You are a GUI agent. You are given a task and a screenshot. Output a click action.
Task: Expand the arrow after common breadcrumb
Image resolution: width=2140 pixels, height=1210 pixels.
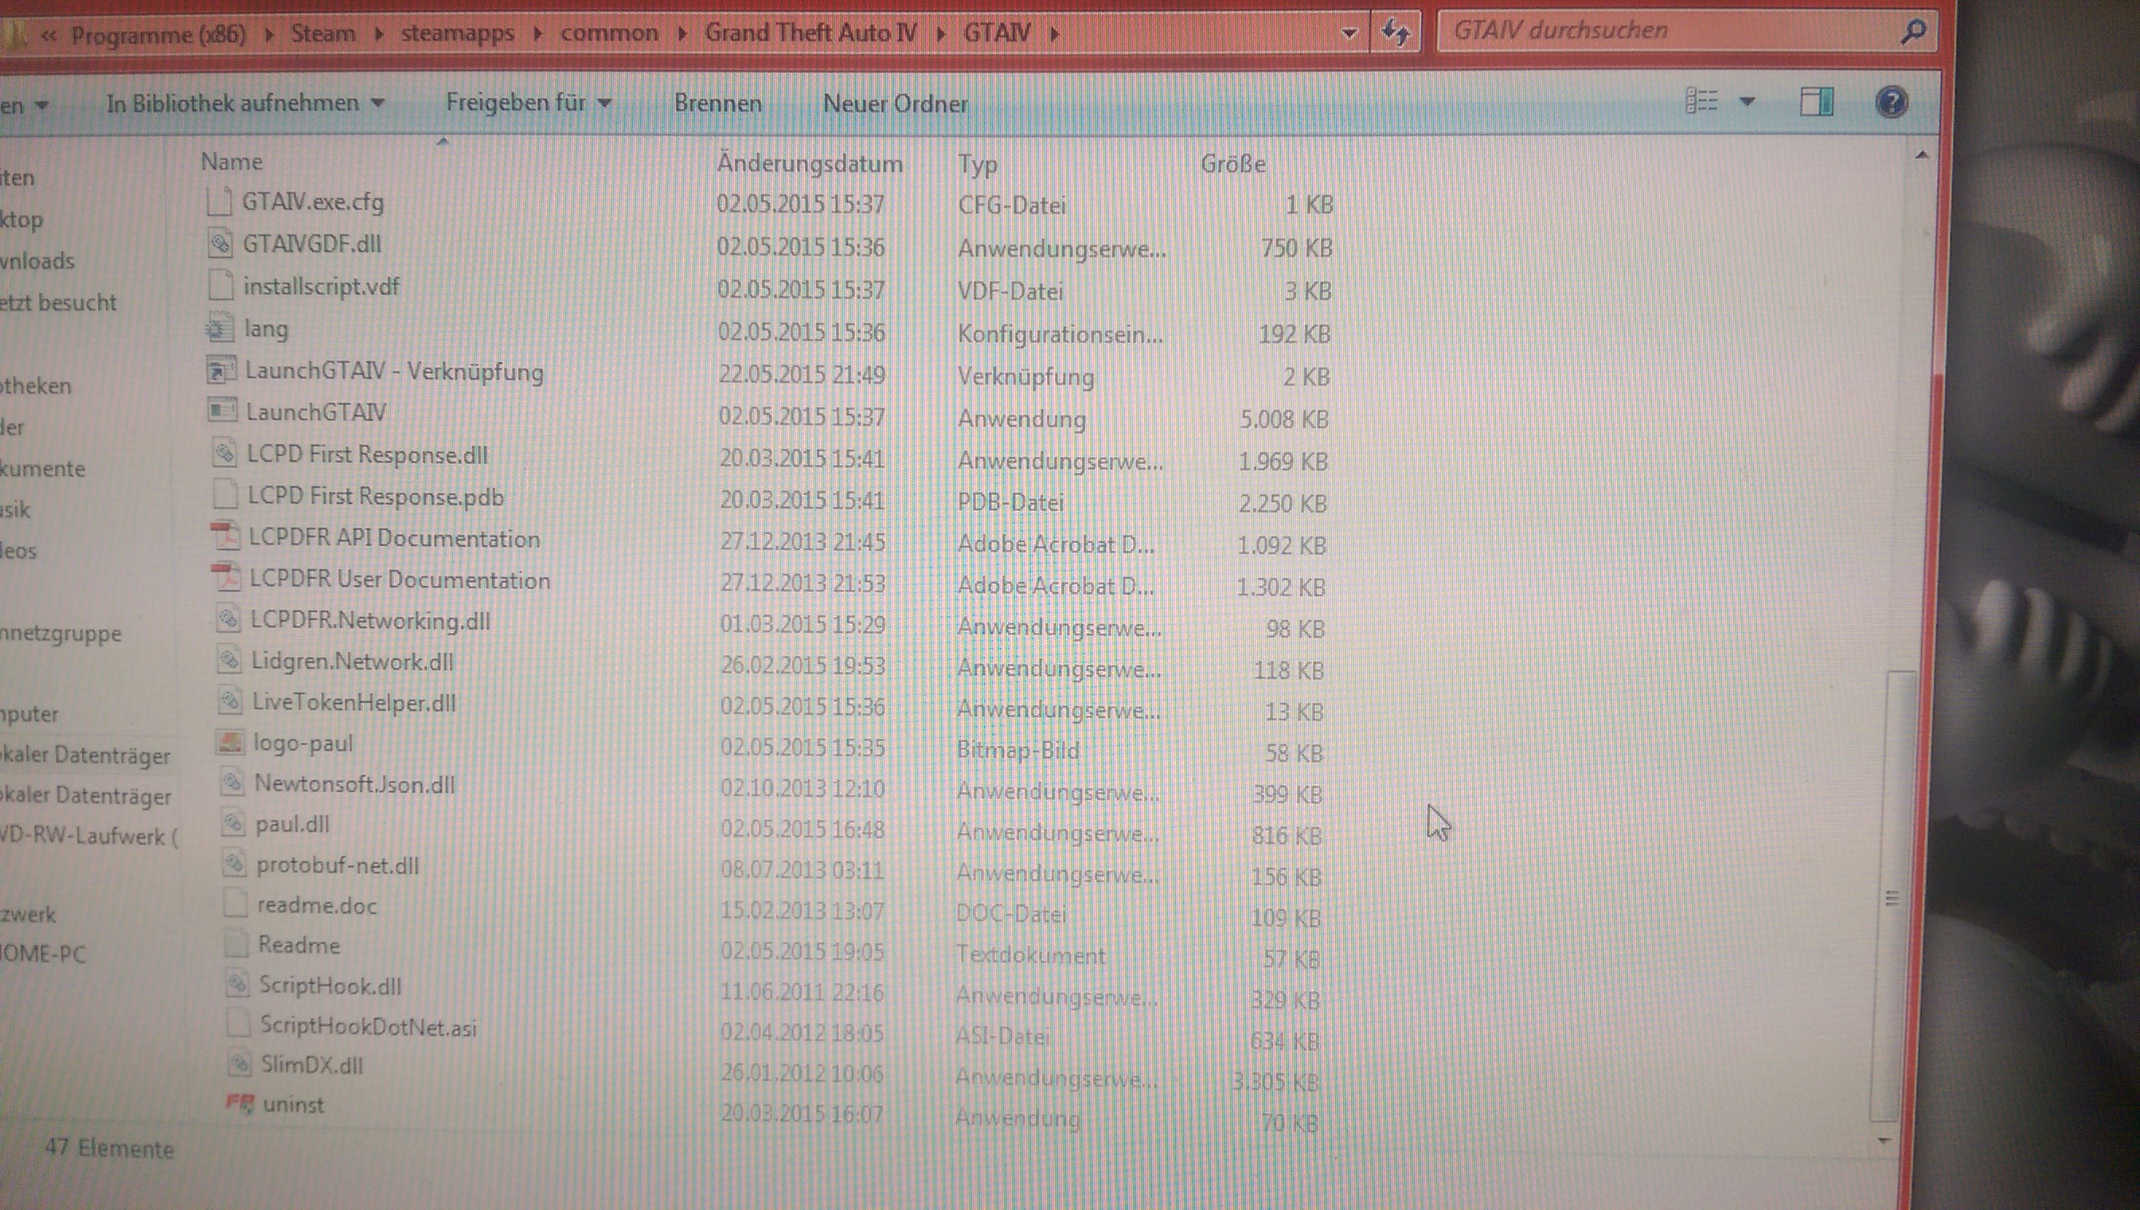682,34
